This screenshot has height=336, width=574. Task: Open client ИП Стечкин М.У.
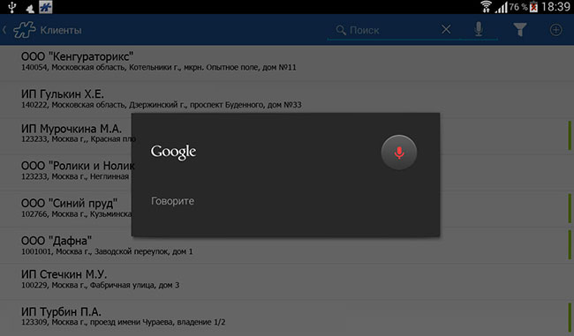[287, 280]
